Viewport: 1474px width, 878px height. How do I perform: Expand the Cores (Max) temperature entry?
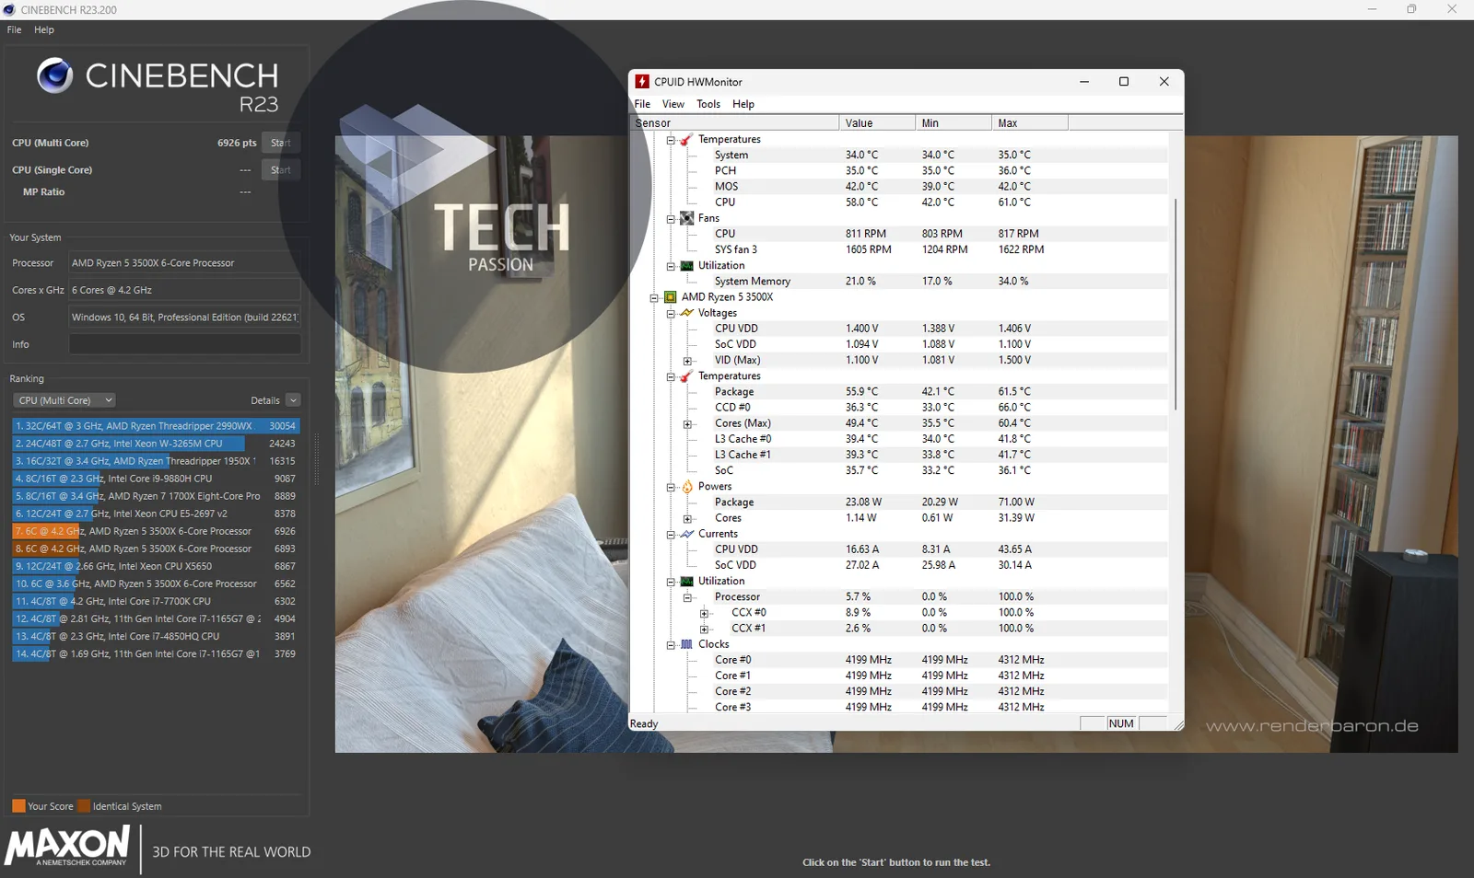687,424
